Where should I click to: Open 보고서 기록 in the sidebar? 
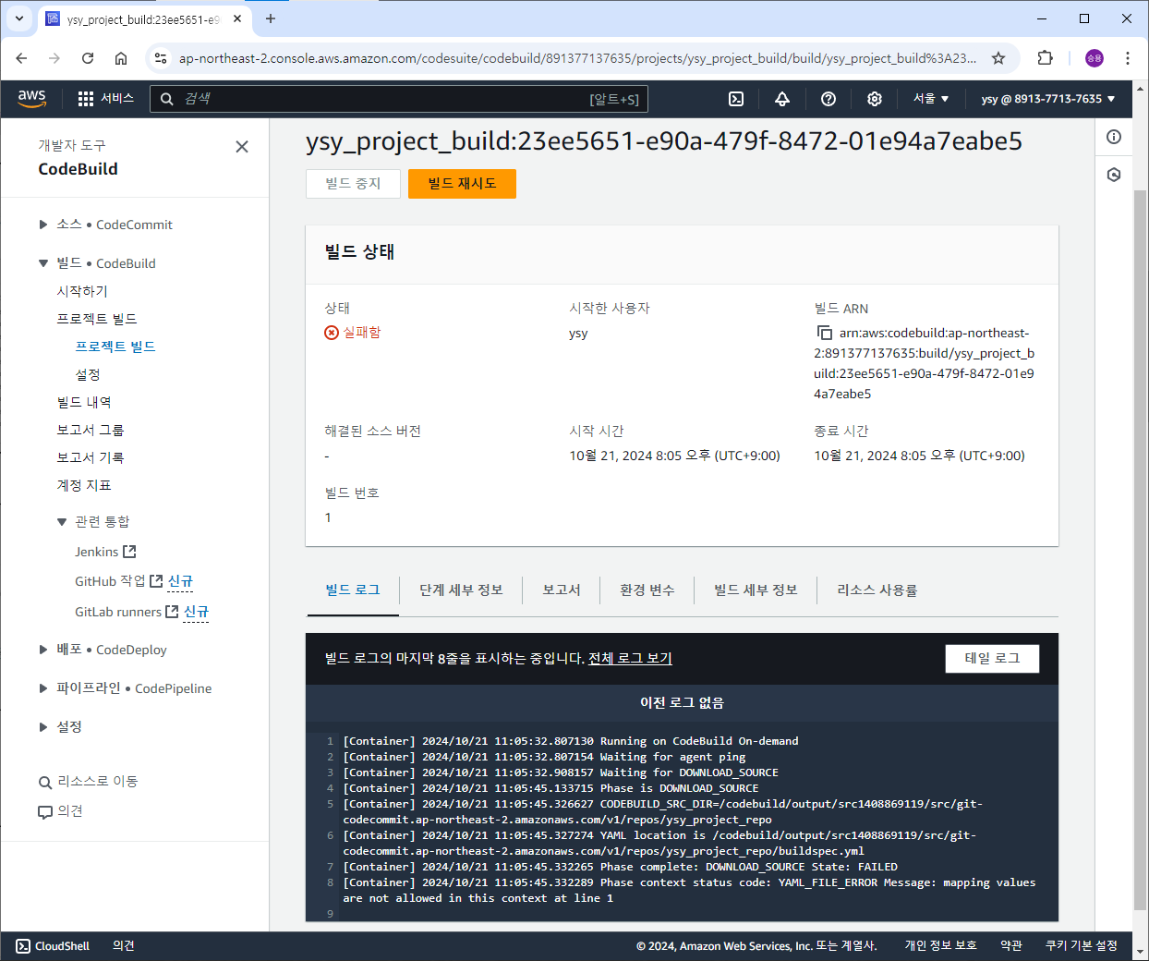tap(91, 457)
